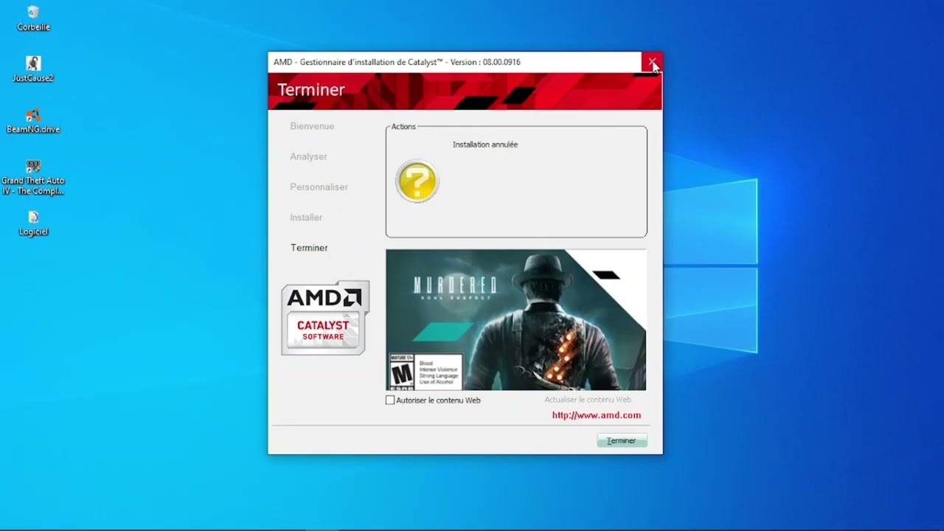
Task: Select the Logiciel desktop icon
Action: pos(33,223)
